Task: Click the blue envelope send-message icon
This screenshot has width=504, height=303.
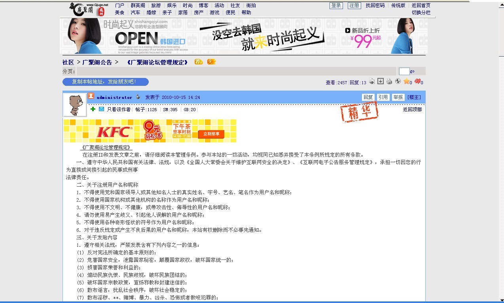Action: click(x=102, y=109)
